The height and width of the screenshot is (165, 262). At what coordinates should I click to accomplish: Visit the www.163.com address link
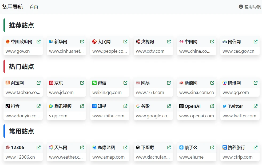tap(150, 92)
